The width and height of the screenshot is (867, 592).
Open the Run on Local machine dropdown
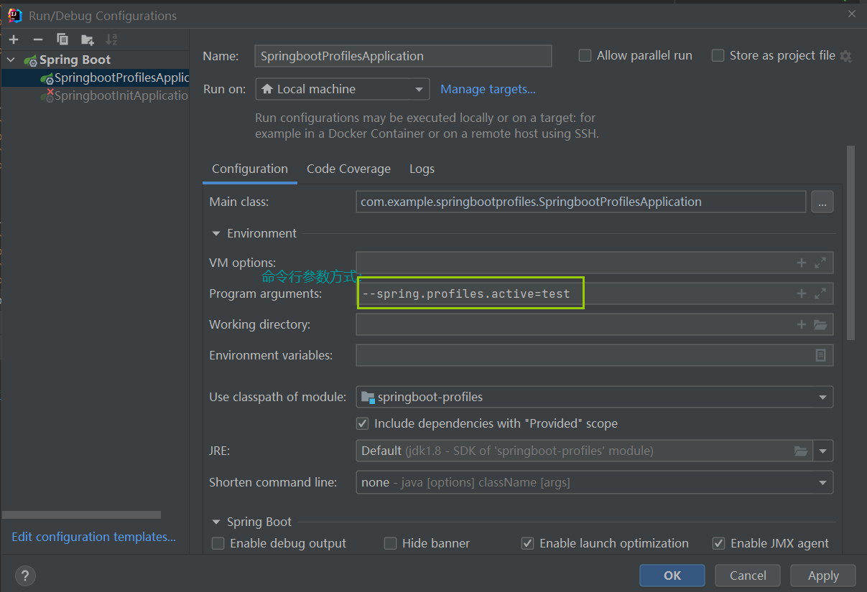[343, 89]
